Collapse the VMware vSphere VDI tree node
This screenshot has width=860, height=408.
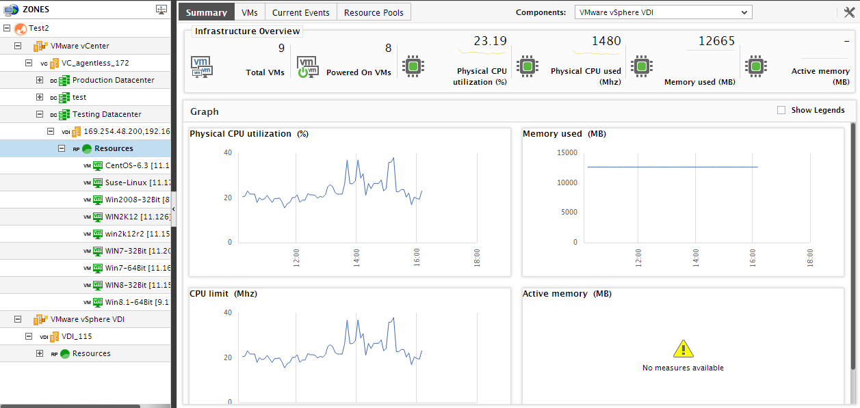[x=18, y=319]
